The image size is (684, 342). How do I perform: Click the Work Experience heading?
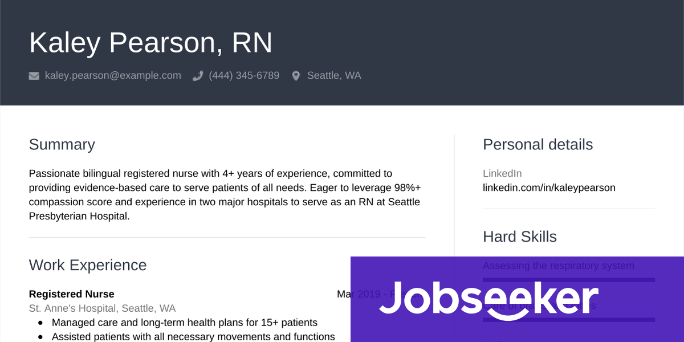[88, 265]
